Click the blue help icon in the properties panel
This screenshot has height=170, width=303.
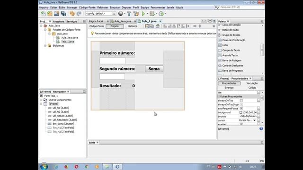(x=261, y=128)
